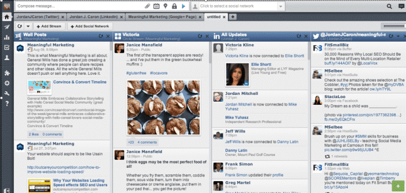Click the attachment paperclip icon in compose bar
406x193 pixels.
point(147,6)
